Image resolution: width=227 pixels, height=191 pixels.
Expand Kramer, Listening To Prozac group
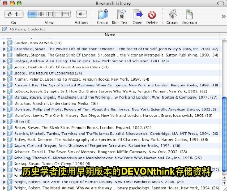click(x=5, y=79)
